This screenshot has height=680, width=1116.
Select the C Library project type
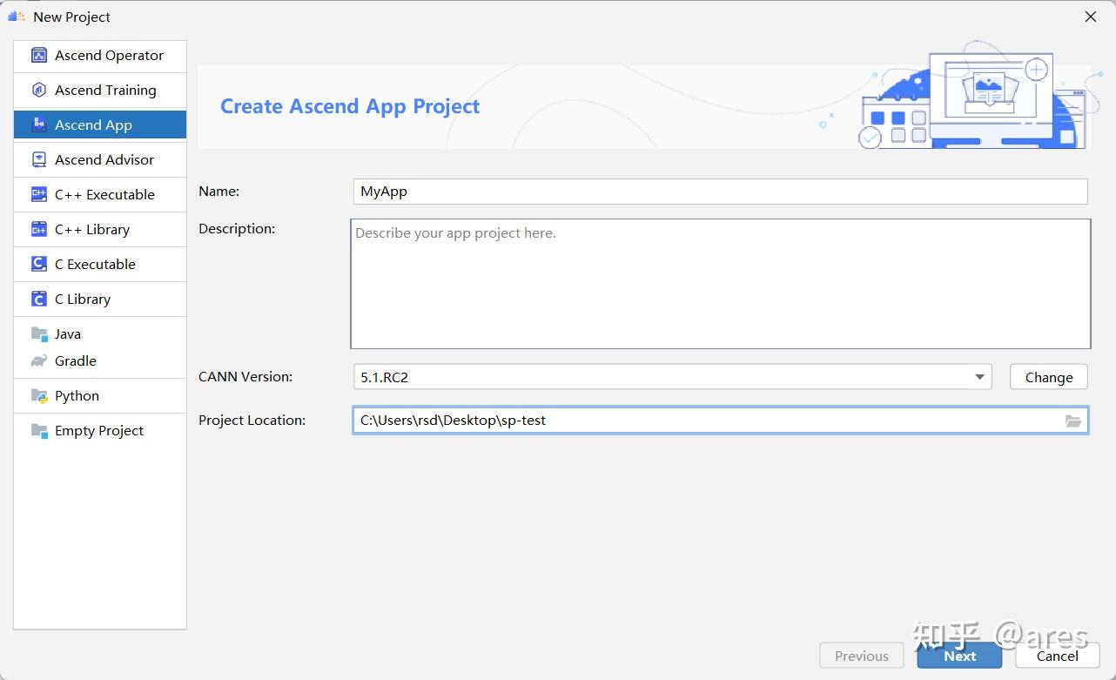point(83,300)
